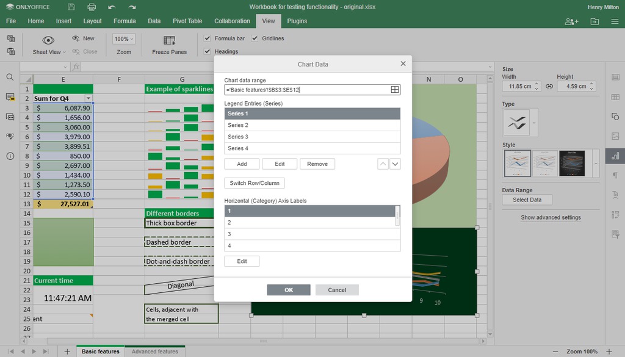
Task: Open the Freeze Panes tool
Action: pos(170,45)
